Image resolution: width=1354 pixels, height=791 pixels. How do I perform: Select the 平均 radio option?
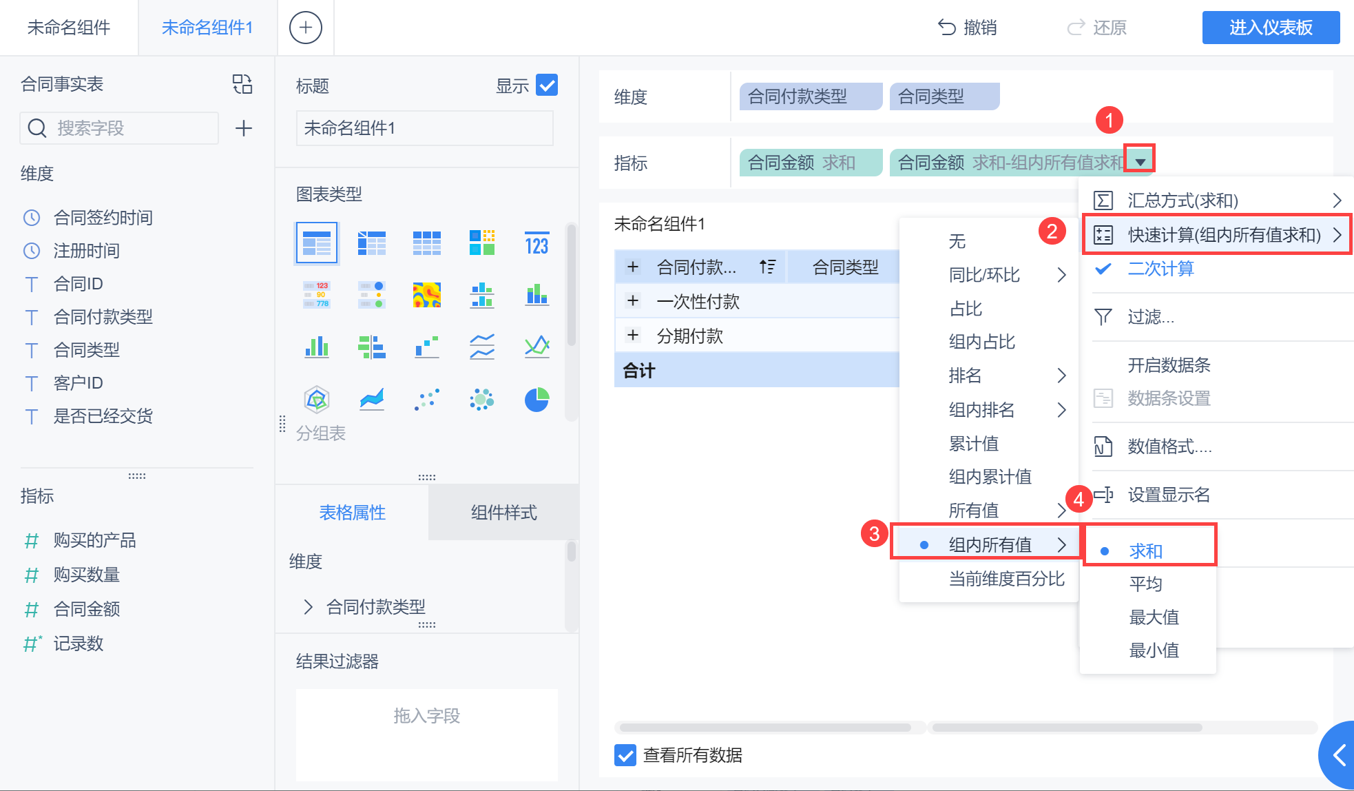point(1146,584)
